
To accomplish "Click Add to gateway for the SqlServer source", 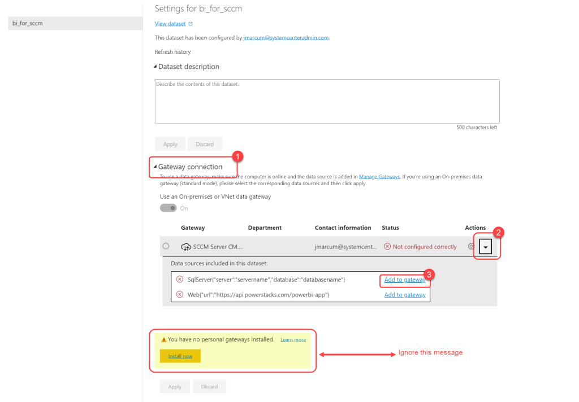I will coord(405,279).
